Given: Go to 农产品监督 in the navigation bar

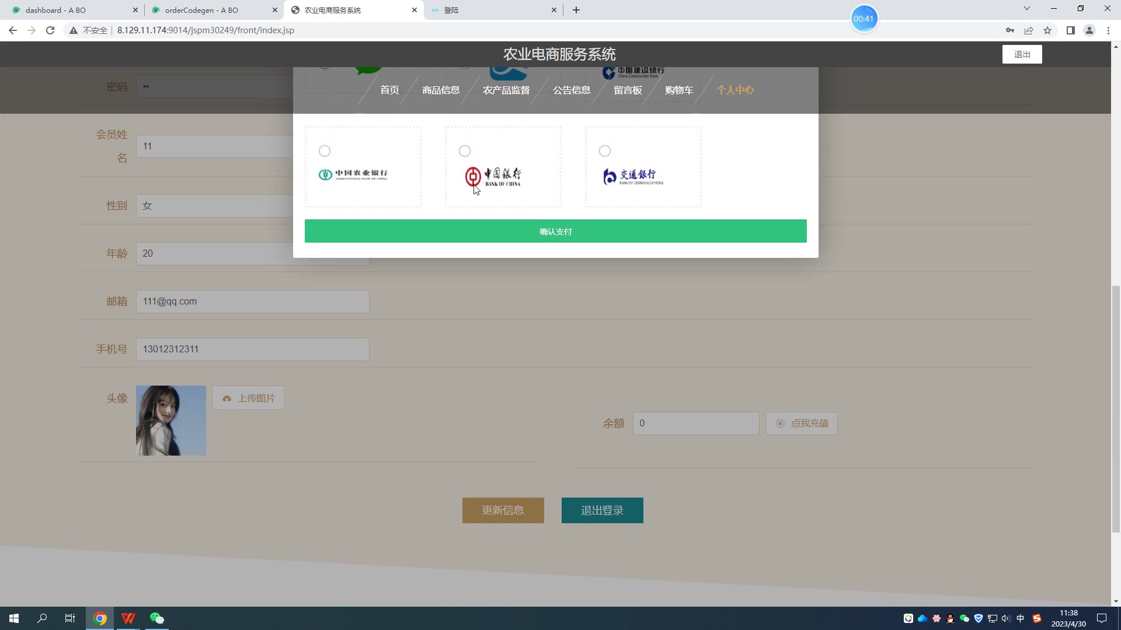Looking at the screenshot, I should click(506, 90).
